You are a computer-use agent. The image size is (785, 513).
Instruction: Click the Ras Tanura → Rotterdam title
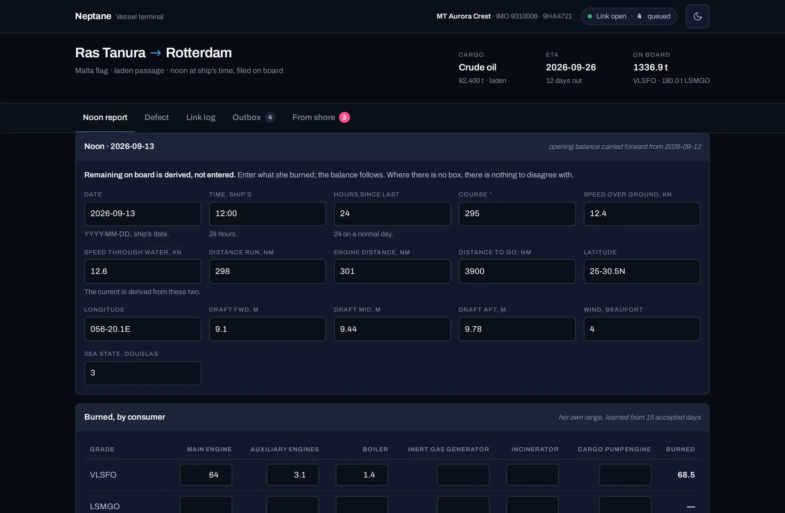coord(153,53)
